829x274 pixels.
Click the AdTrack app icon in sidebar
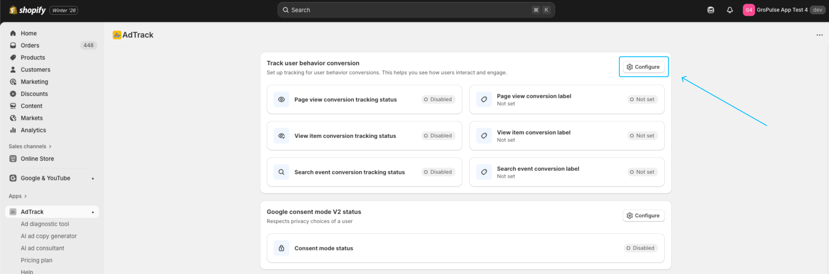click(13, 212)
